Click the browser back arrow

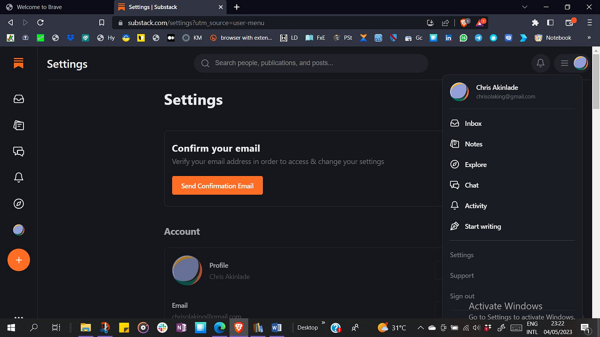pos(11,23)
